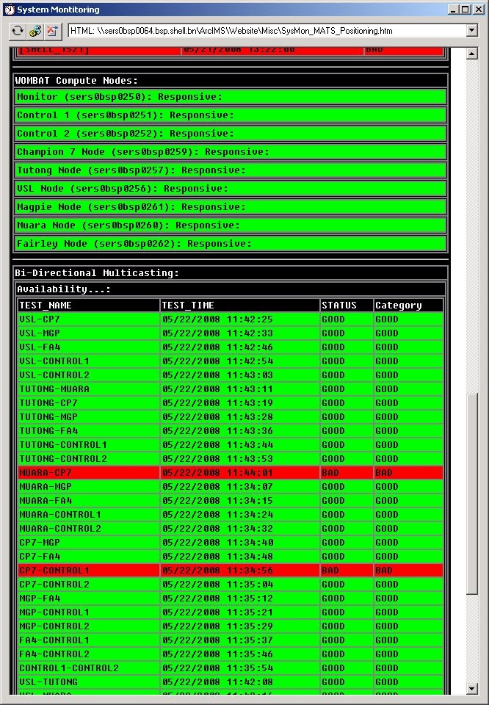
Task: Click the BAD category of CP7-CONTROL1
Action: (x=384, y=570)
